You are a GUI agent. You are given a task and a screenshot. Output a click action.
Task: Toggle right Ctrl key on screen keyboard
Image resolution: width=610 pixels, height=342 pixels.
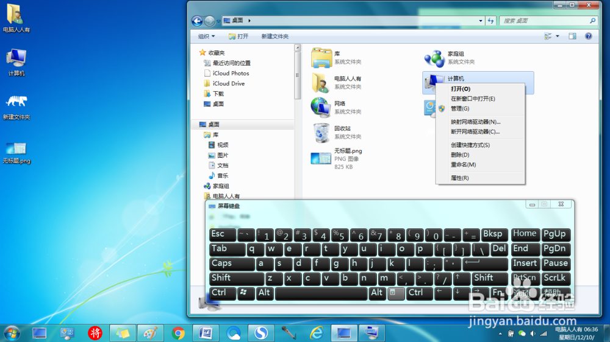(x=420, y=293)
